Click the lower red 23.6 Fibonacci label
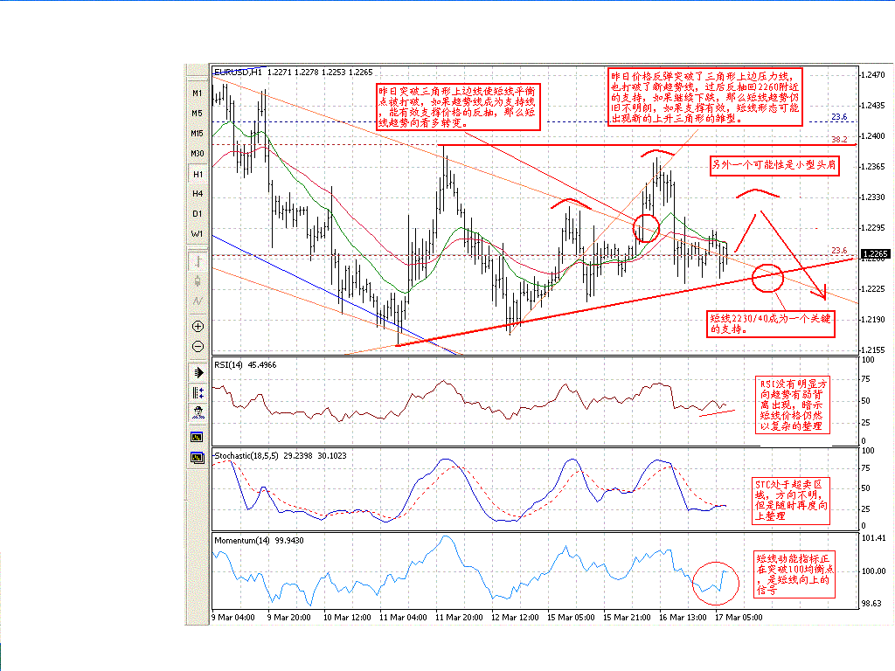Viewport: 895px width, 671px height. 839,251
